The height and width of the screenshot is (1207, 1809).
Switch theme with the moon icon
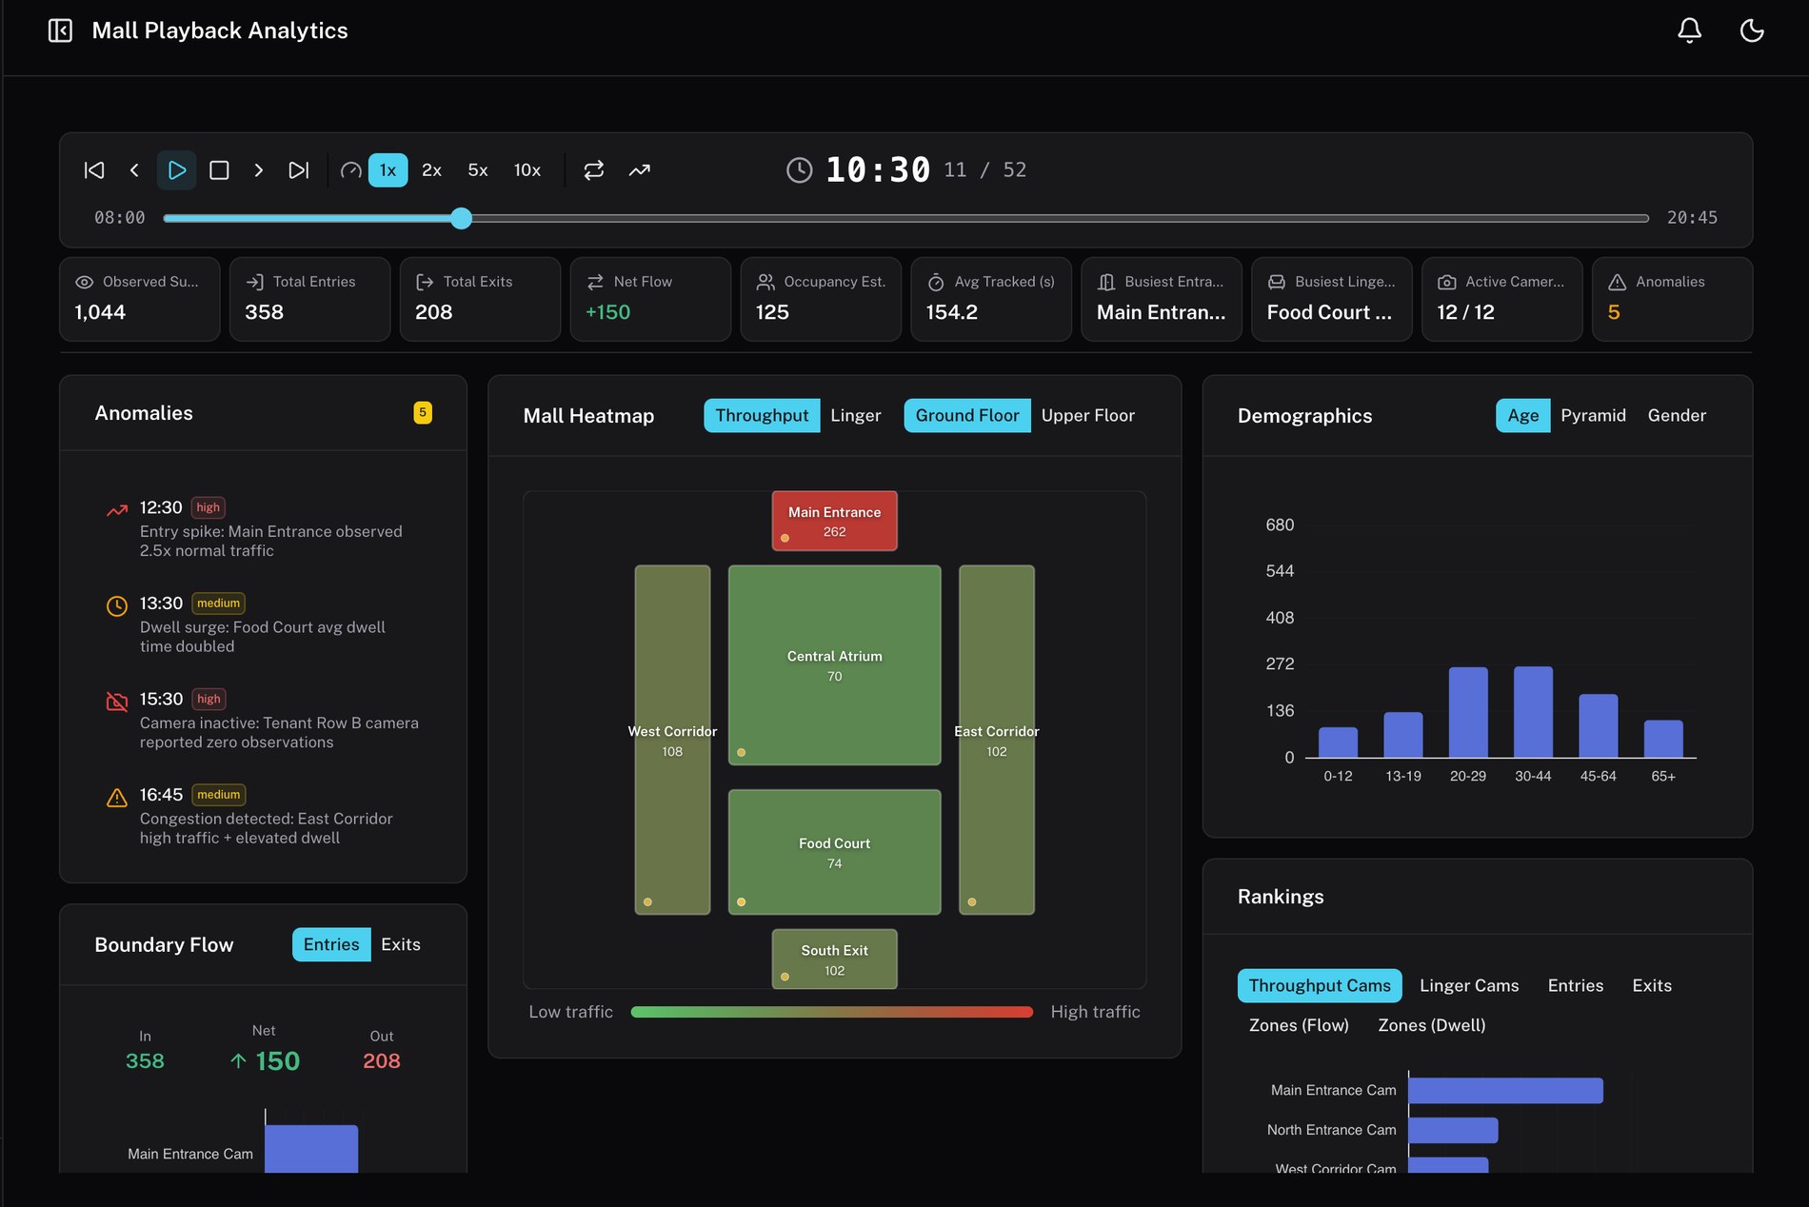coord(1752,30)
